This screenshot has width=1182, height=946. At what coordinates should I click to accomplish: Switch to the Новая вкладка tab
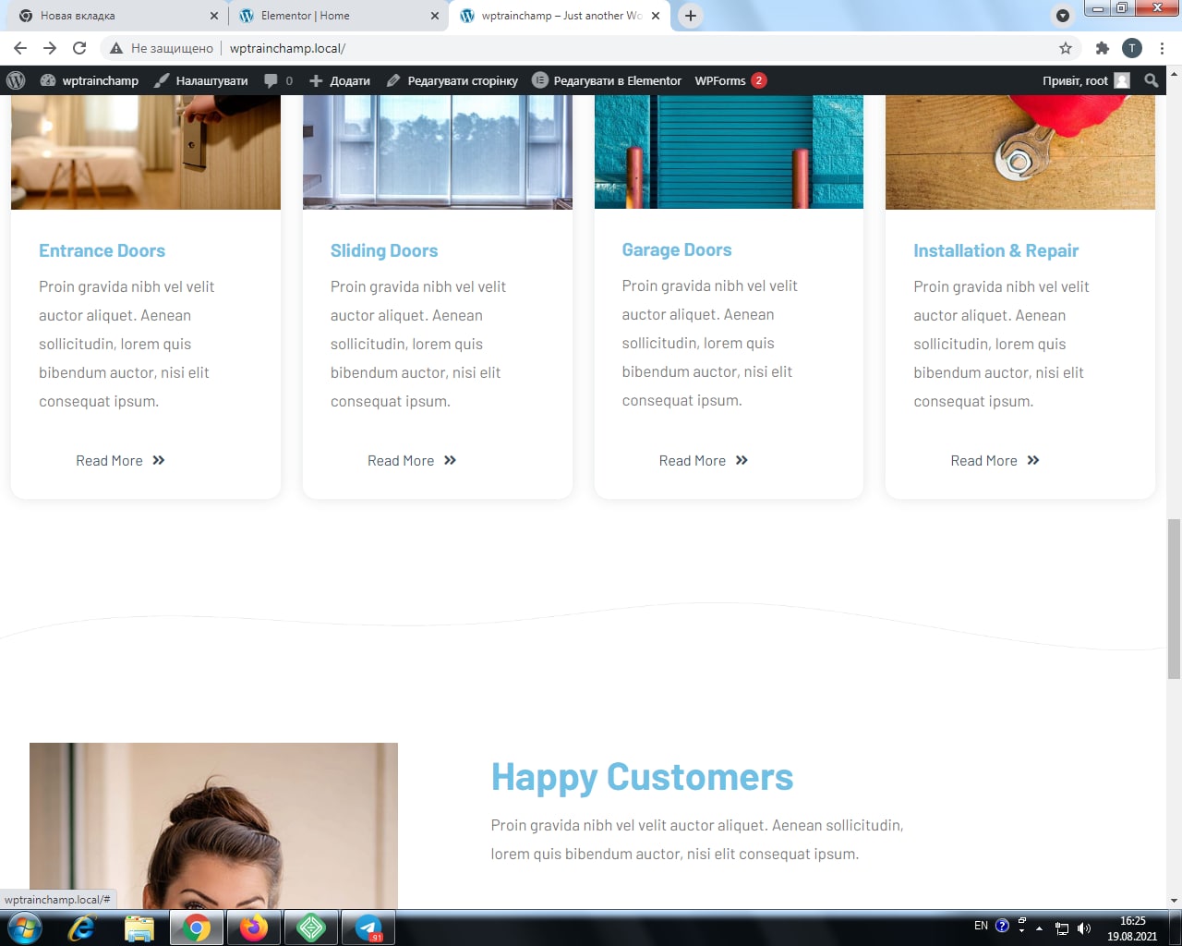click(115, 16)
